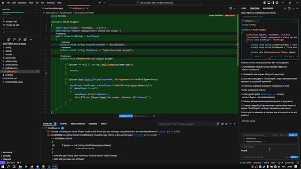
Task: Open remote window indicator in status bar
Action: [x=2, y=163]
